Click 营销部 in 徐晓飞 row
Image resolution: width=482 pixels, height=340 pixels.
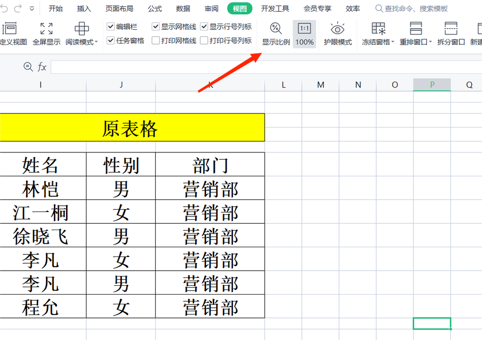210,235
